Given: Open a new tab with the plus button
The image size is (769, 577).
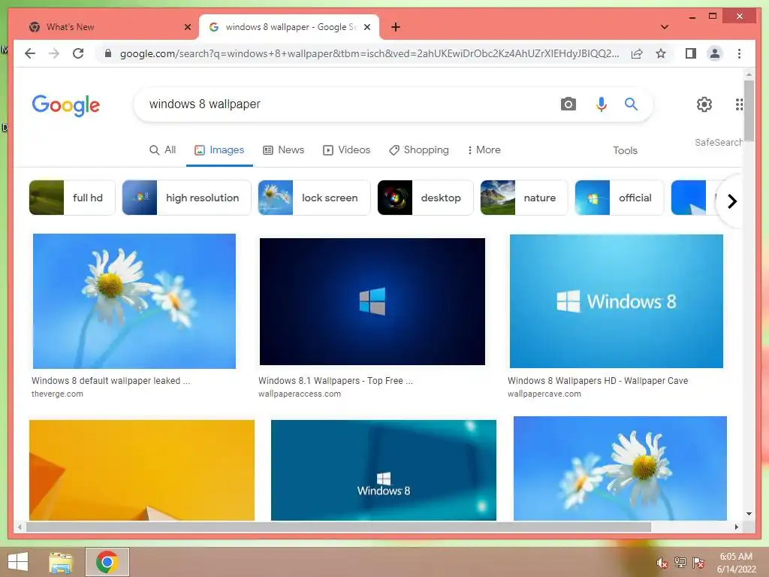Looking at the screenshot, I should pyautogui.click(x=396, y=27).
